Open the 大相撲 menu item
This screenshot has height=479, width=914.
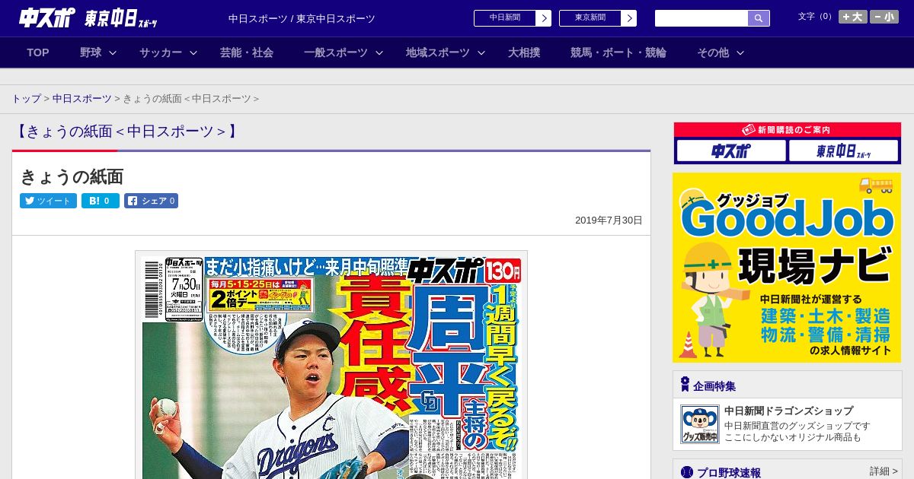[524, 52]
